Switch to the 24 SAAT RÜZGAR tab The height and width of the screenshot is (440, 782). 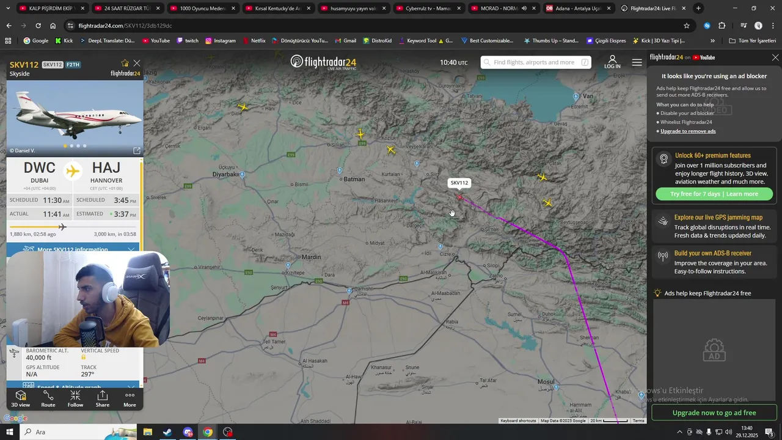(127, 9)
